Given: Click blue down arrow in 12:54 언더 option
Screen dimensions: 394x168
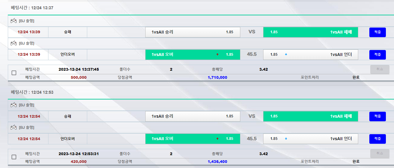Looking at the screenshot, I should [286, 139].
